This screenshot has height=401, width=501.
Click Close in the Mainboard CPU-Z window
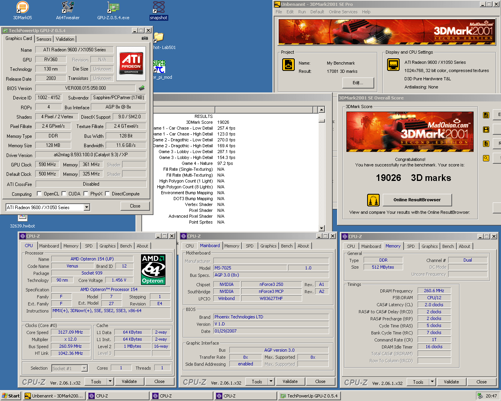pos(320,381)
